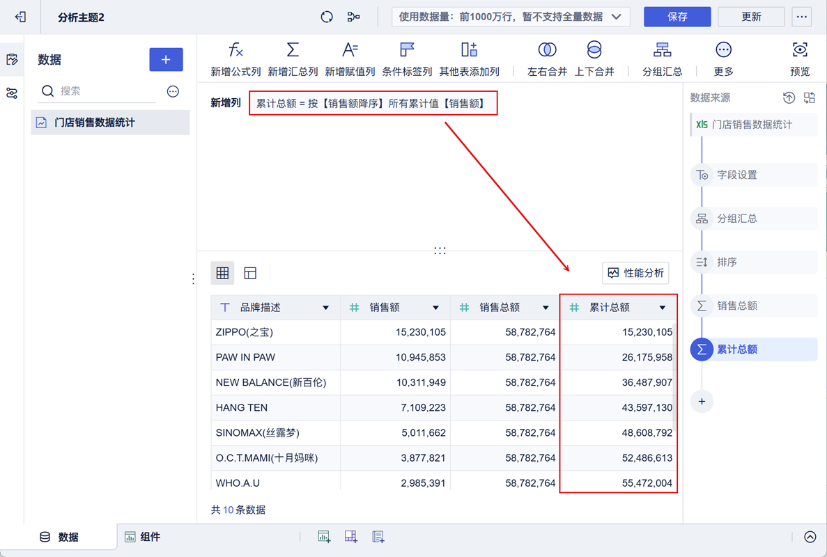
Task: Open the 累计总额 column dropdown arrow
Action: [662, 308]
